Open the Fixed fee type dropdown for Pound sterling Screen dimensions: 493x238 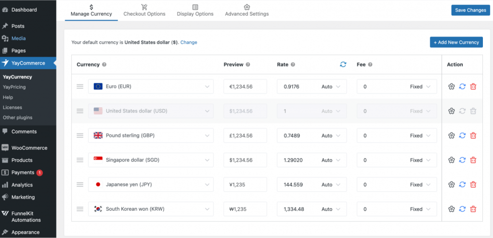click(420, 136)
